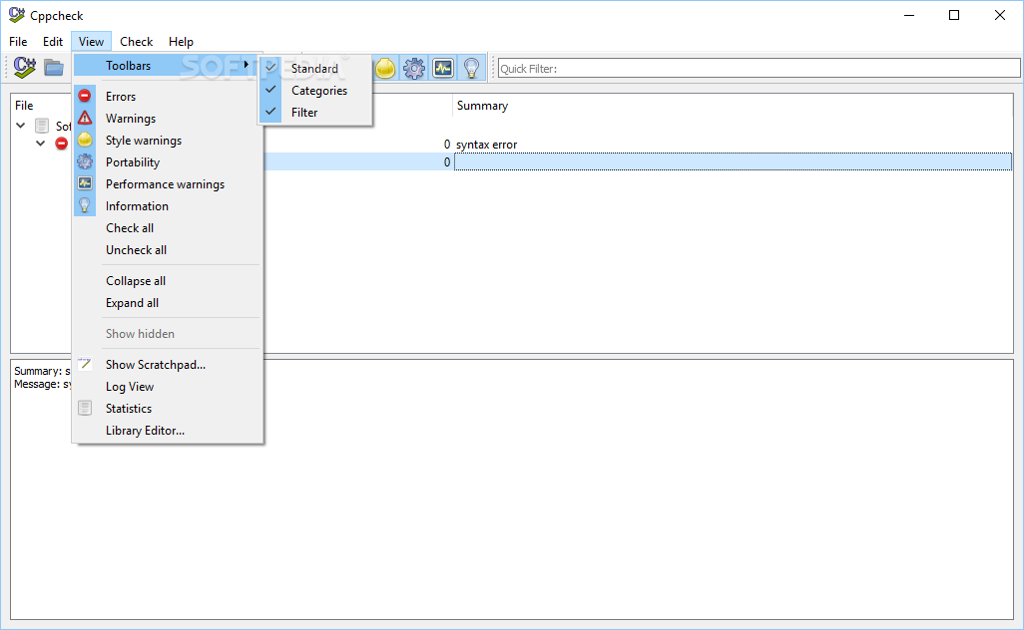This screenshot has width=1024, height=630.
Task: Click the document icon in file tree
Action: (x=42, y=126)
